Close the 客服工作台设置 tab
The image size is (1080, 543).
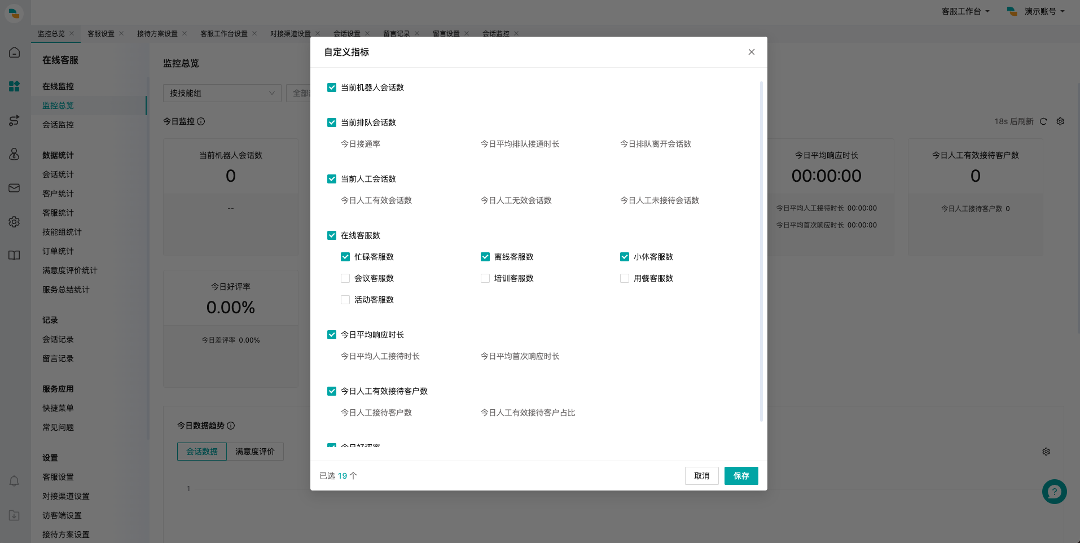(x=254, y=33)
